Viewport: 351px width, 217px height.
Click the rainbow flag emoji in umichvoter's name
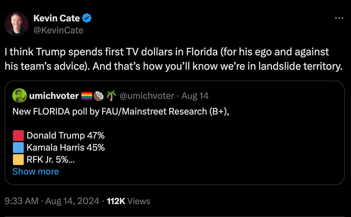click(87, 95)
